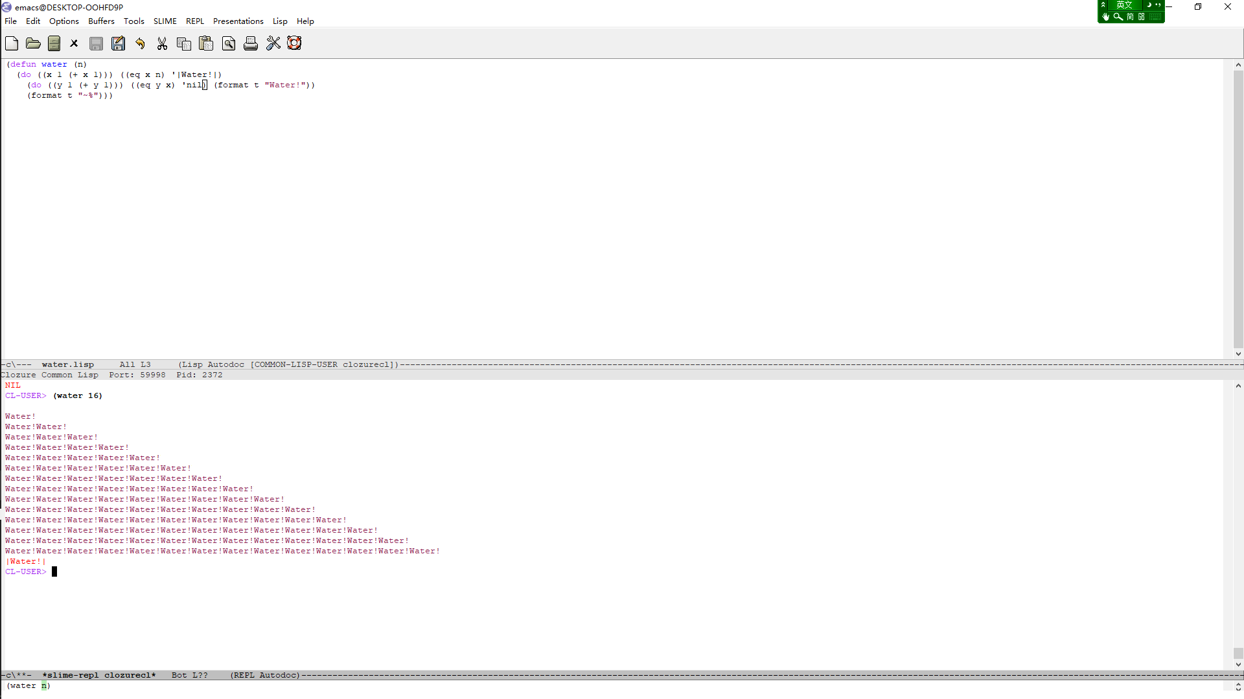Open the Dired directory icon

coord(54,43)
